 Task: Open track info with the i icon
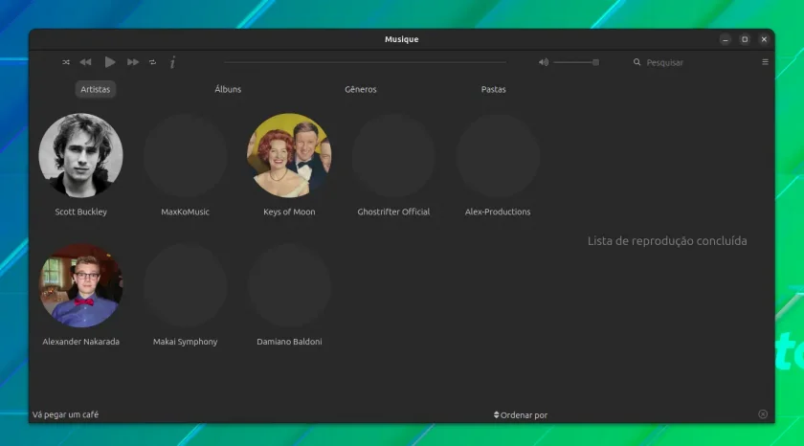[x=173, y=62]
